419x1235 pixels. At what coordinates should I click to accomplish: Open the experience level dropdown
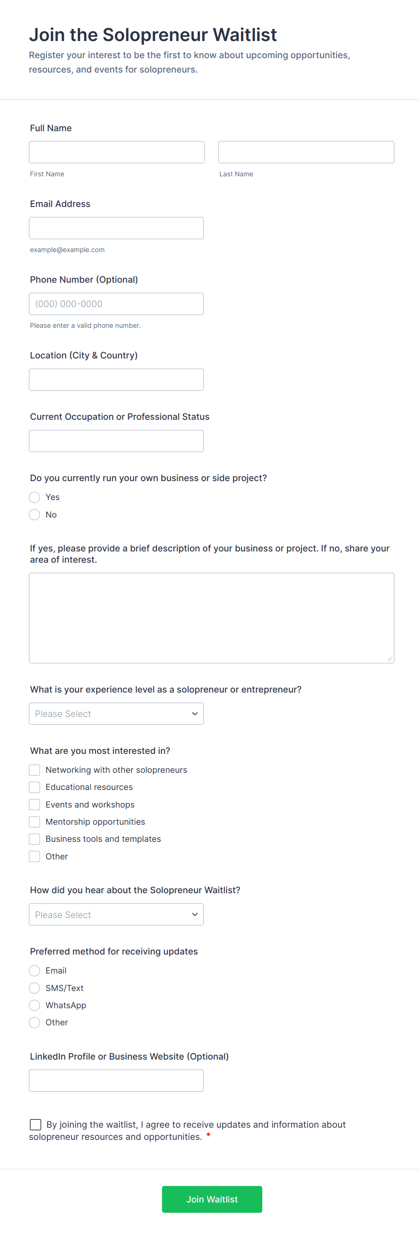click(x=116, y=713)
